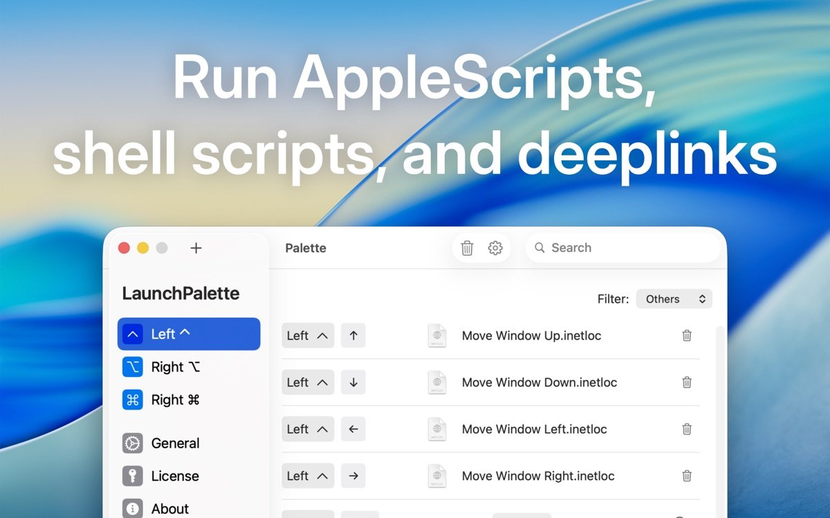Click the trash icon in the toolbar

click(x=467, y=248)
